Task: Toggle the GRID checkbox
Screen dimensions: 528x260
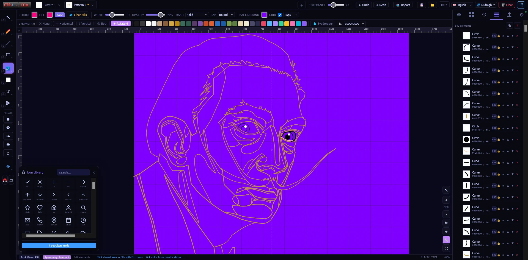Action: coord(280,15)
